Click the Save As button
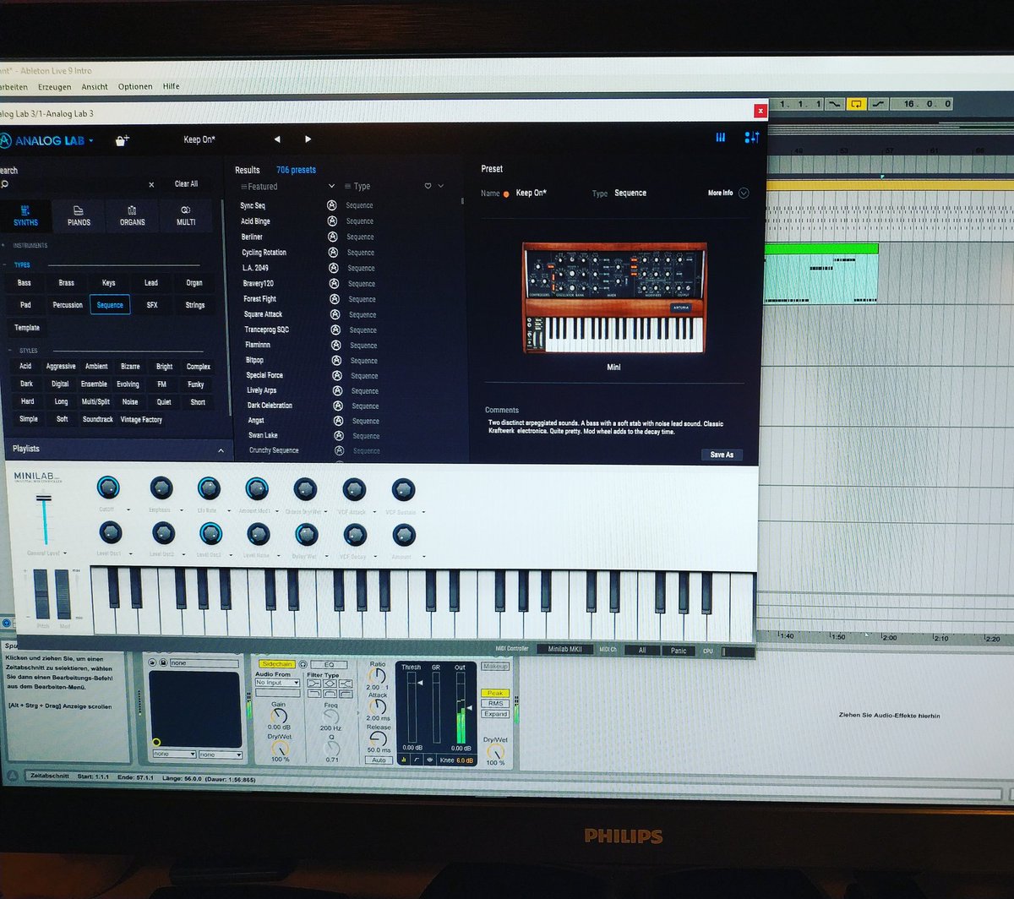This screenshot has width=1014, height=899. point(722,455)
